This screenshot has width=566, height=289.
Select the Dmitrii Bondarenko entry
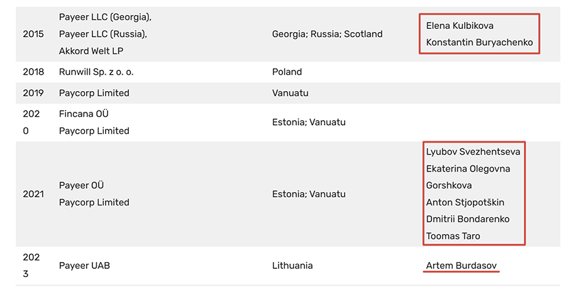(468, 219)
